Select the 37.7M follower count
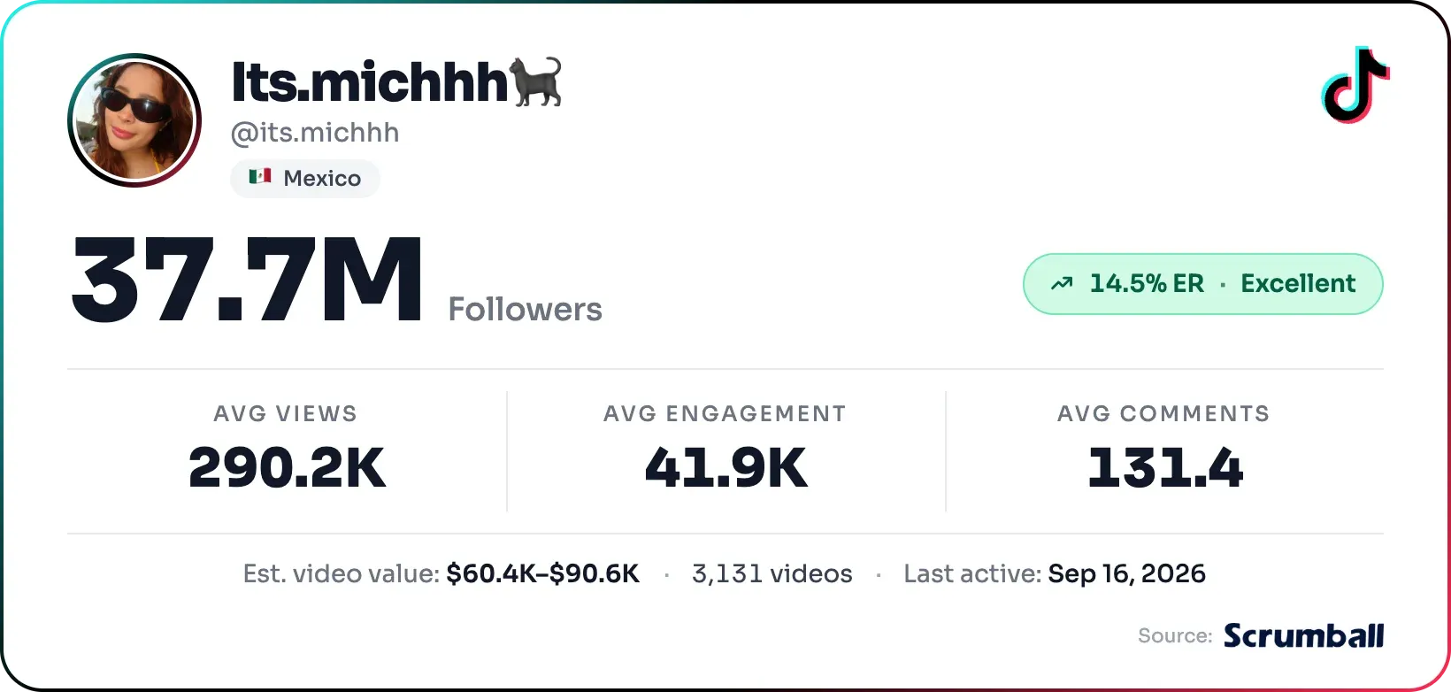The width and height of the screenshot is (1451, 692). coord(247,280)
